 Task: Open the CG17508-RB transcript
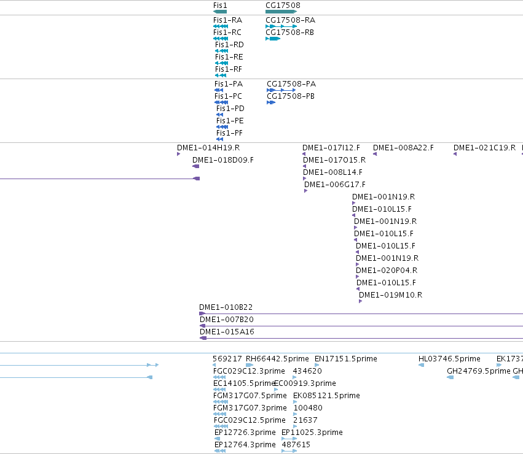point(273,39)
